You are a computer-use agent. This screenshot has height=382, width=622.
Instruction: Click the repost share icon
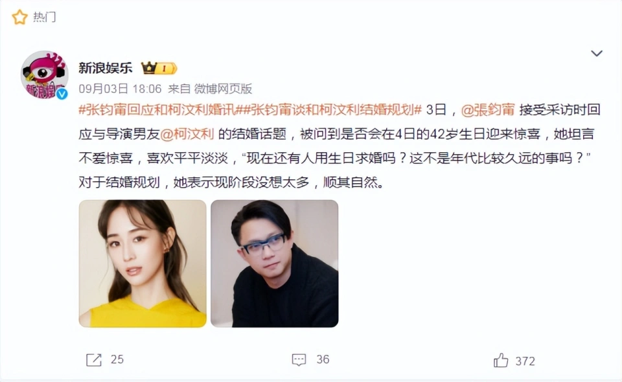click(x=94, y=360)
